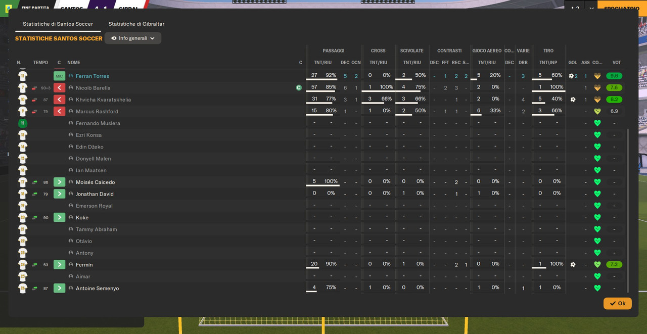This screenshot has height=334, width=647.
Task: Click the swap arrows icon at minute 53
Action: point(34,265)
